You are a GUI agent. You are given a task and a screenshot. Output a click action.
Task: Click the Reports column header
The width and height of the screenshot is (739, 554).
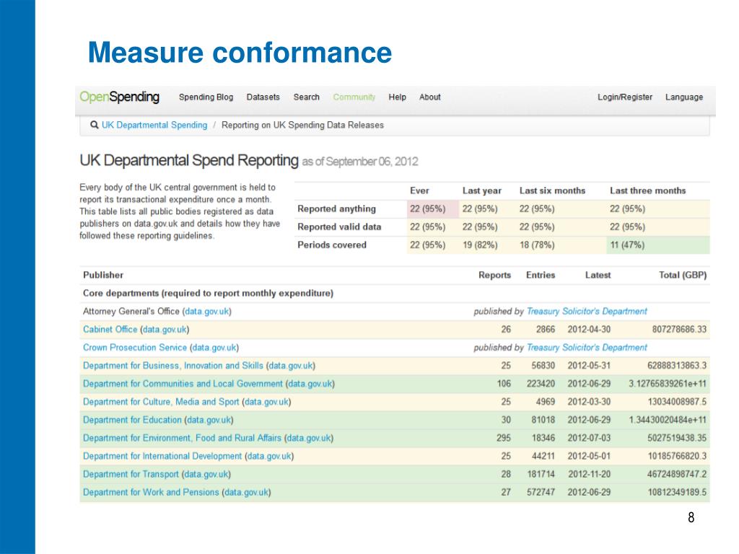click(494, 275)
